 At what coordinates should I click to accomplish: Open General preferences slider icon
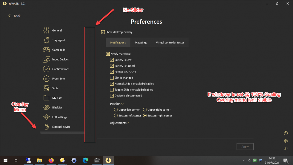click(46, 30)
